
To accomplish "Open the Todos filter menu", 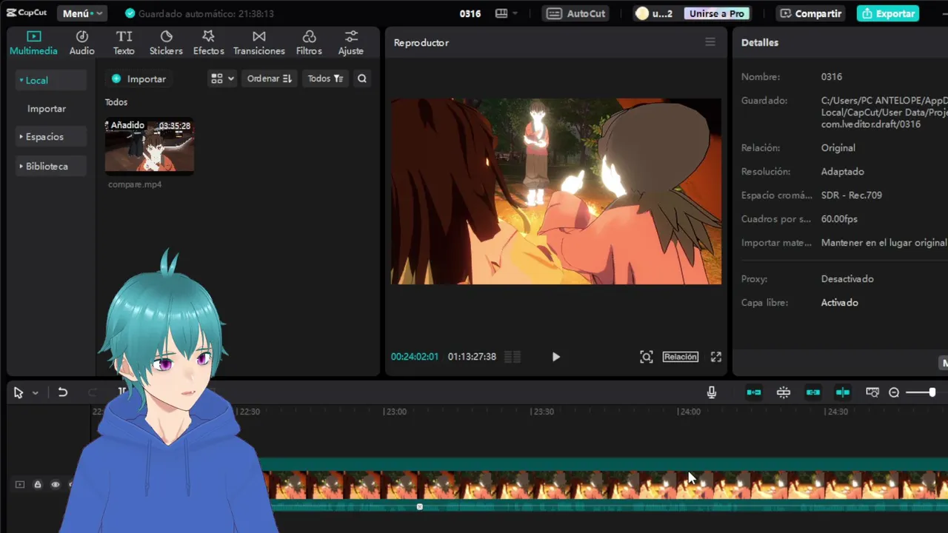I will tap(325, 78).
